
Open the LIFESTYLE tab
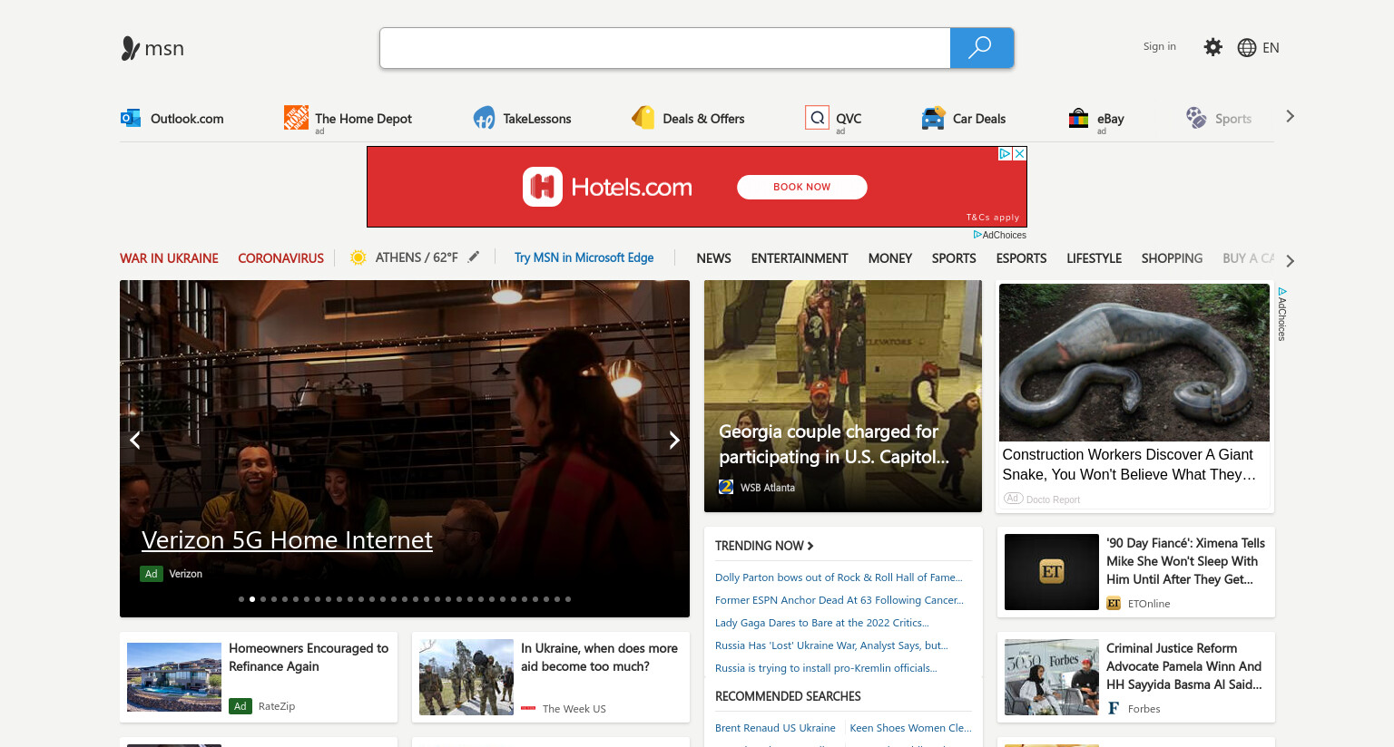[1095, 258]
